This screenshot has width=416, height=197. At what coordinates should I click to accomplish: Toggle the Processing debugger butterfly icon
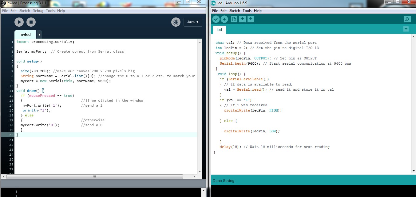pos(176,22)
